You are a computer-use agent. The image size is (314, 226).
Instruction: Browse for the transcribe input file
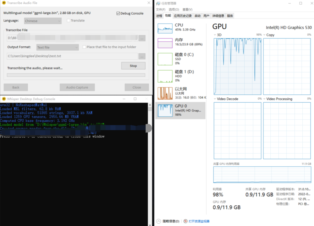142,38
